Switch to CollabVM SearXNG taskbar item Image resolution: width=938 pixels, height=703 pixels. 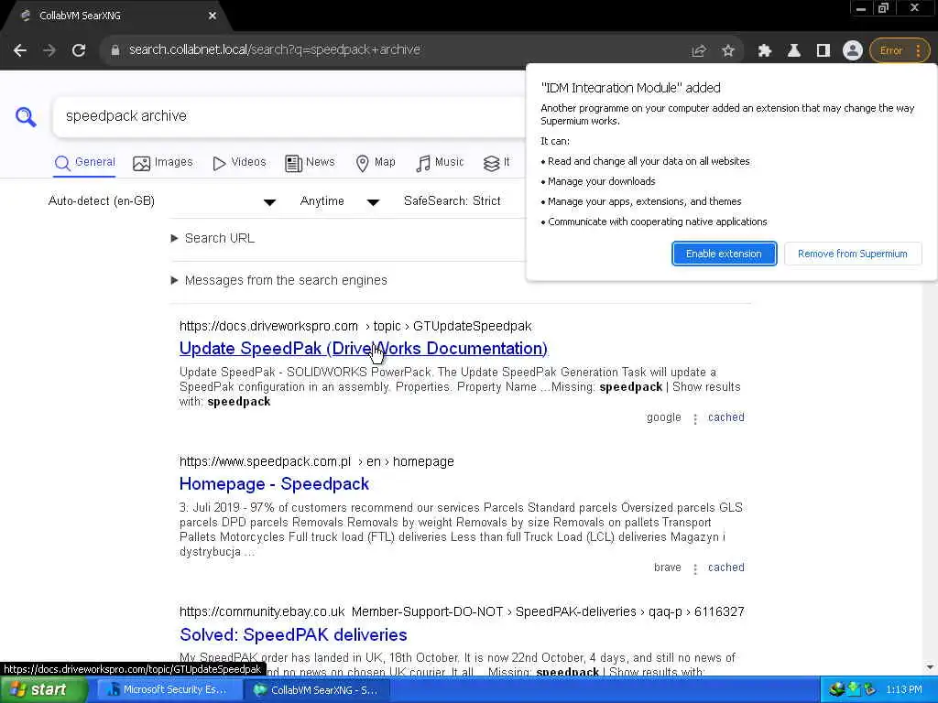point(317,690)
